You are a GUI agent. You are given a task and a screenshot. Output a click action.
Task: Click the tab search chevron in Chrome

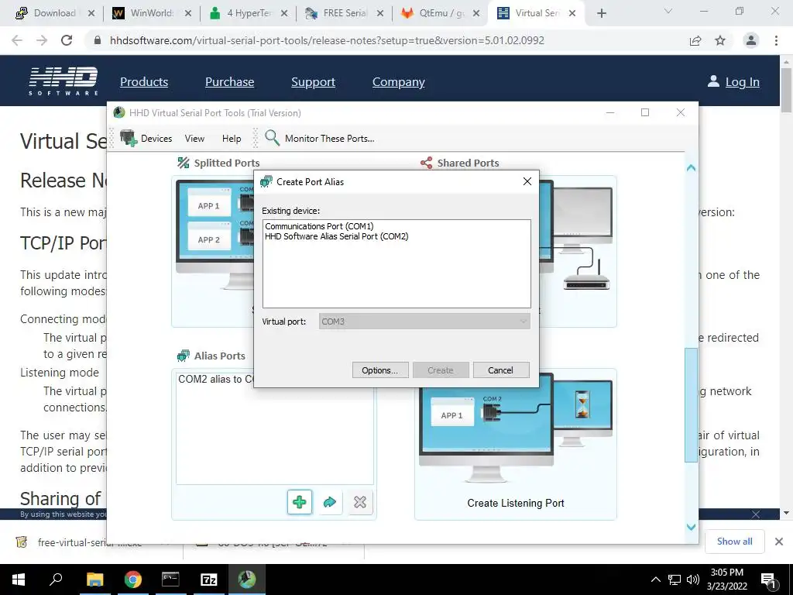(668, 11)
